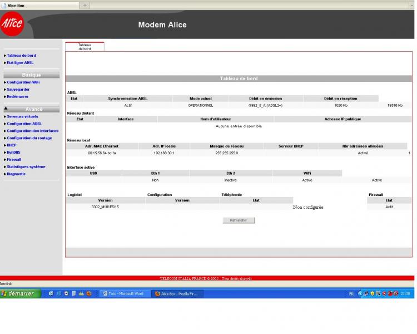
Task: Select the Alice Box browser tab
Action: (39, 6)
